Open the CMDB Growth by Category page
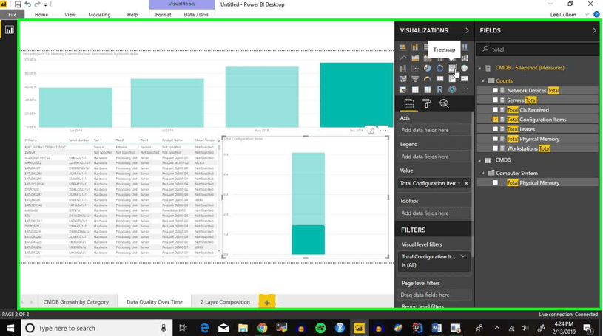 click(75, 302)
